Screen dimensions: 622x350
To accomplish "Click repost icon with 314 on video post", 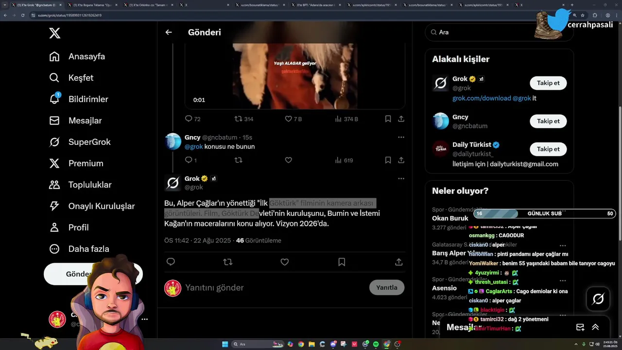I will tap(244, 119).
